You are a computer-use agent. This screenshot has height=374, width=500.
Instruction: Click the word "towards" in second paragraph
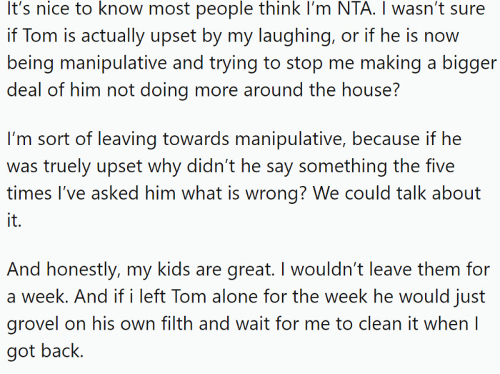point(196,139)
